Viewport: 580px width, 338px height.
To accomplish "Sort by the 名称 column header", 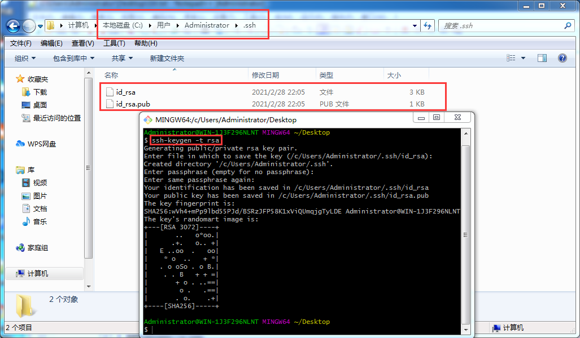I will (x=174, y=75).
